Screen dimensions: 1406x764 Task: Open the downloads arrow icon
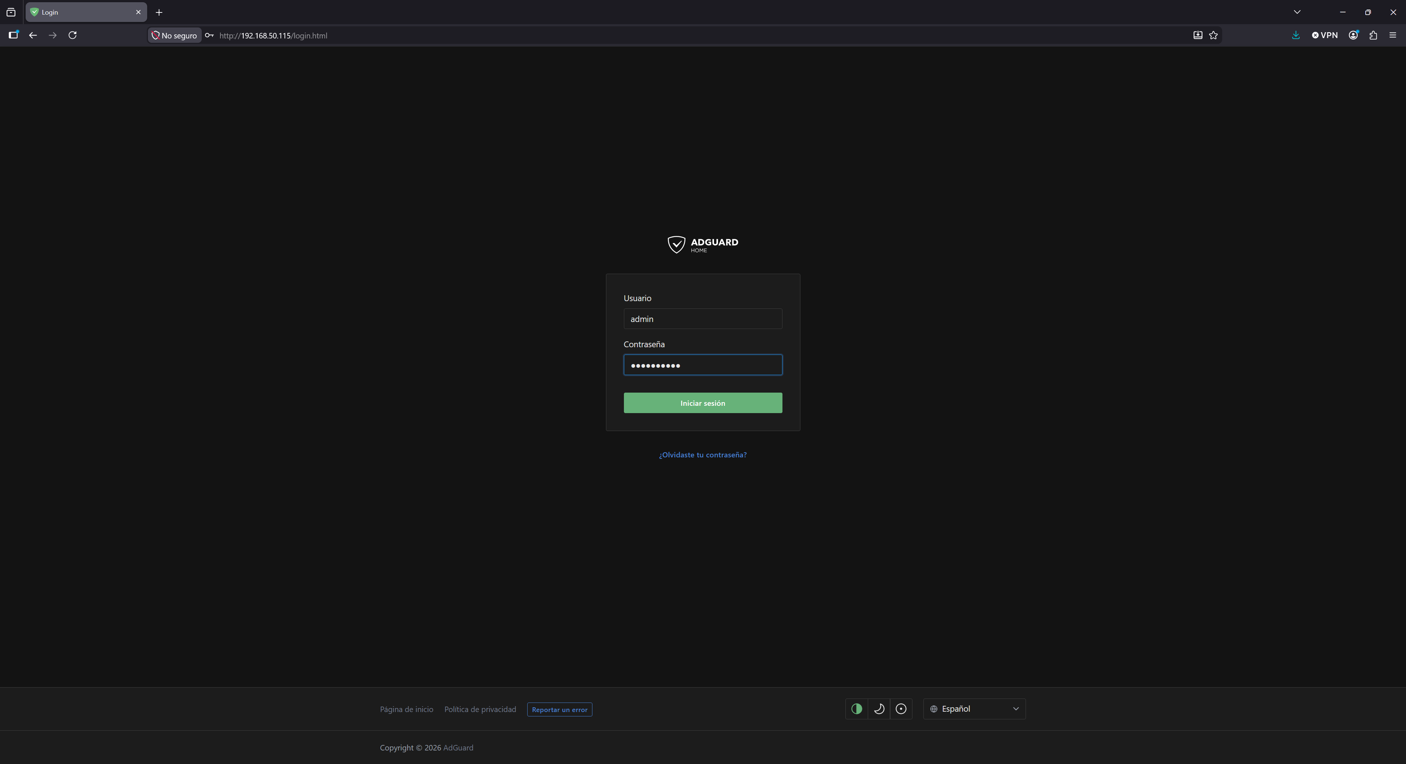click(x=1296, y=35)
